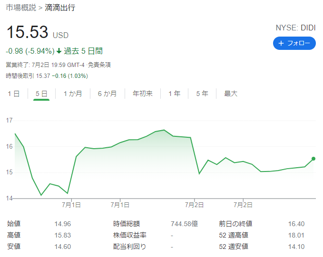Click the 滴滴出行 breadcrumb title

point(60,8)
